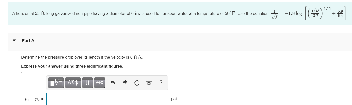Click the galvanized iron pipe problem statement

(101, 14)
